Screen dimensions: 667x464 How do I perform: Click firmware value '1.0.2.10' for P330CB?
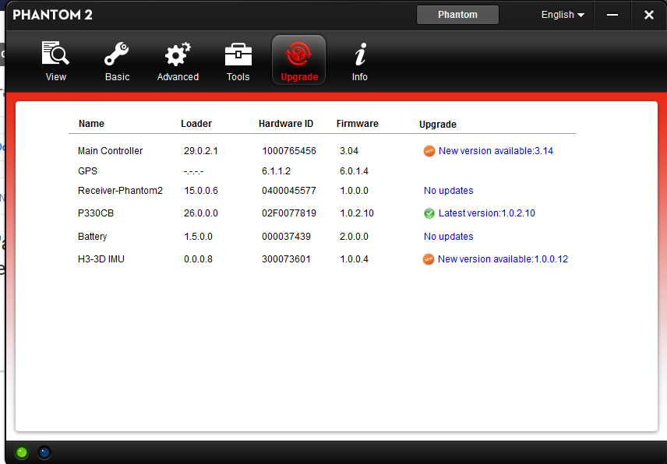(x=356, y=213)
